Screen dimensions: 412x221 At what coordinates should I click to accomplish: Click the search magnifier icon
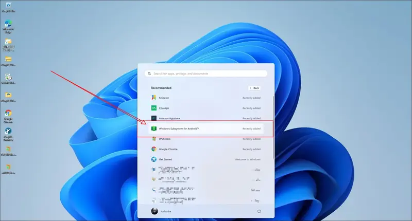point(149,73)
